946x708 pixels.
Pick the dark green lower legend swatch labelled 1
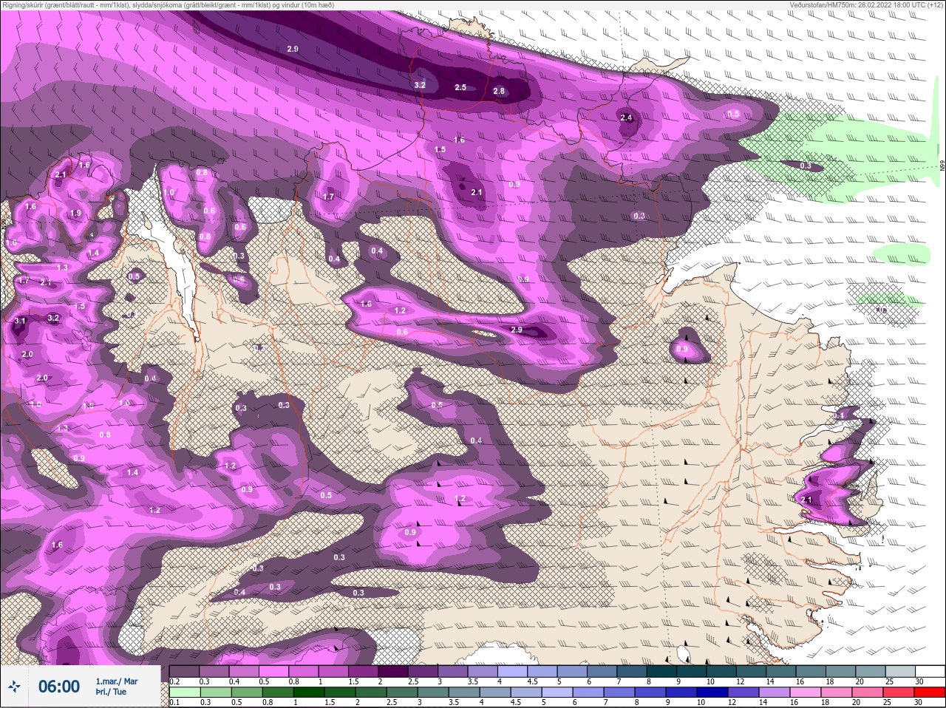point(309,692)
